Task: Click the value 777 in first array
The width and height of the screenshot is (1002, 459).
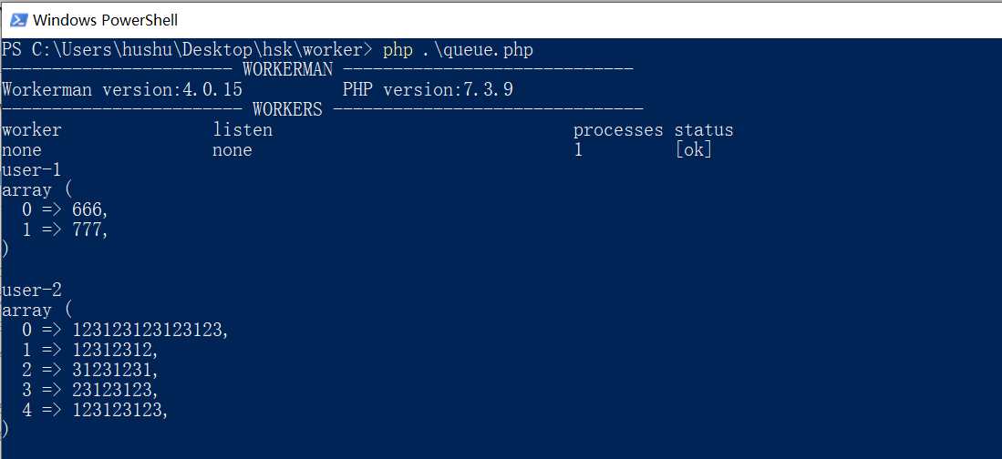Action: point(87,230)
